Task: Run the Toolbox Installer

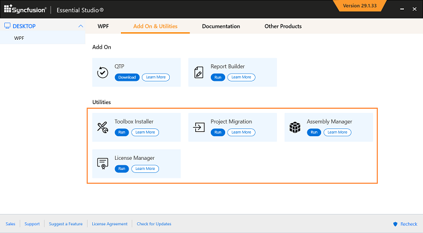Action: 122,133
